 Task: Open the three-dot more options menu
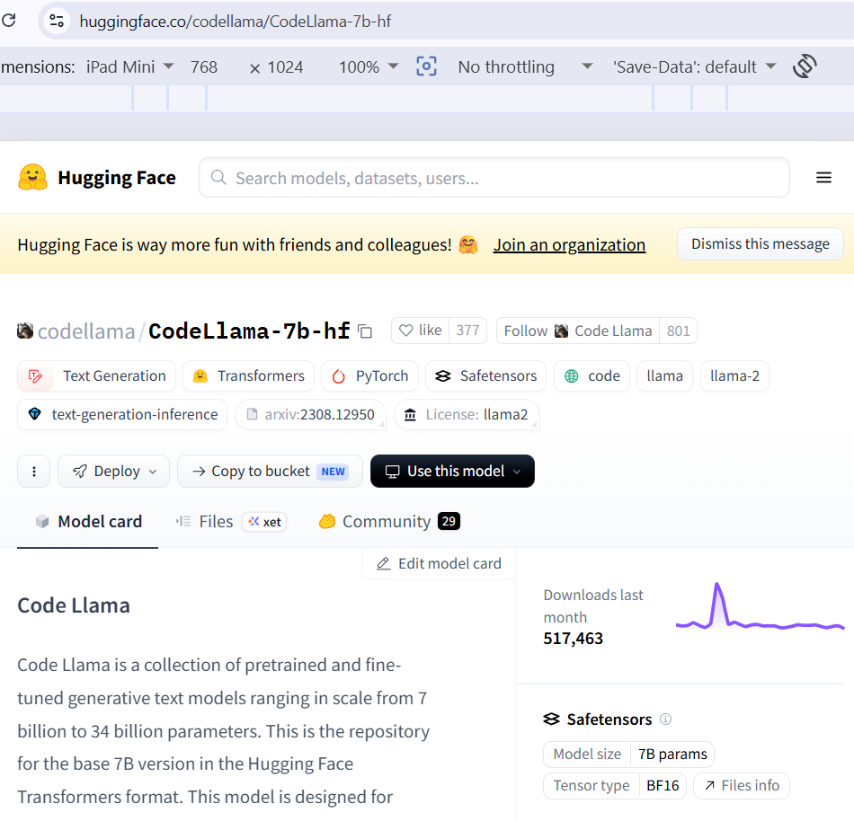click(34, 472)
